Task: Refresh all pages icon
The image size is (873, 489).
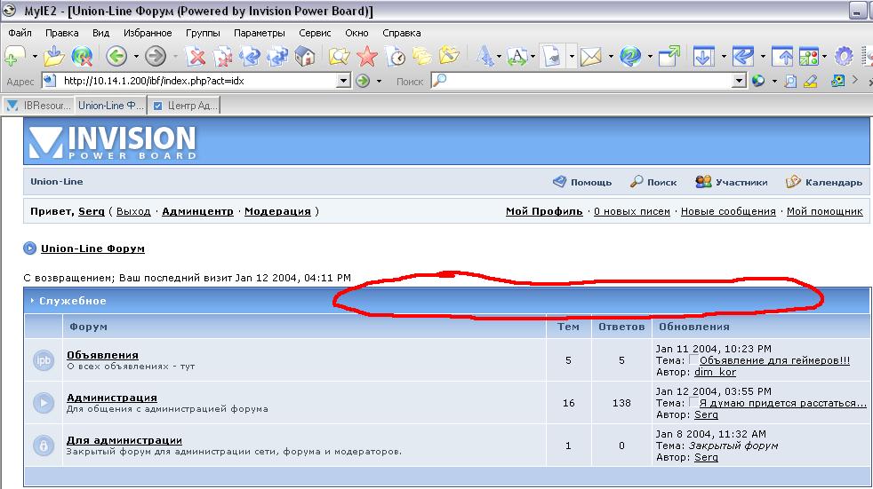Action: pos(277,56)
